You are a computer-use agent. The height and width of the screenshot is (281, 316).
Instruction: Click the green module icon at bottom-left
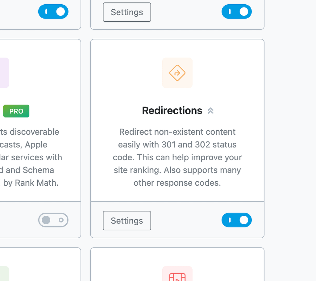(x=4, y=275)
